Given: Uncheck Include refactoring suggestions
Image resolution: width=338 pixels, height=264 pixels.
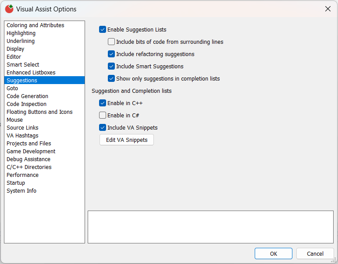Looking at the screenshot, I should coord(111,54).
